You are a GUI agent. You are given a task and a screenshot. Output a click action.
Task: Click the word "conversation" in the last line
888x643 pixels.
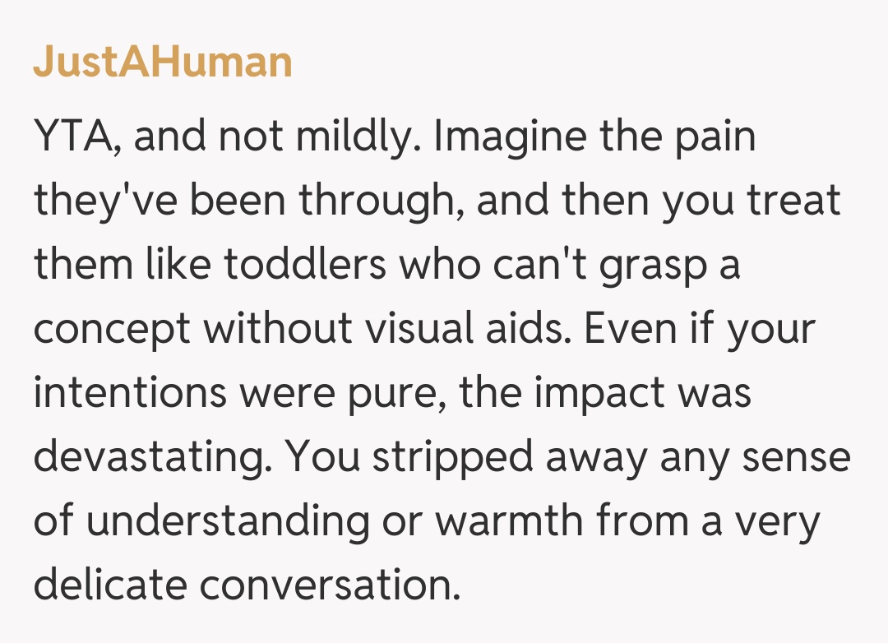331,585
